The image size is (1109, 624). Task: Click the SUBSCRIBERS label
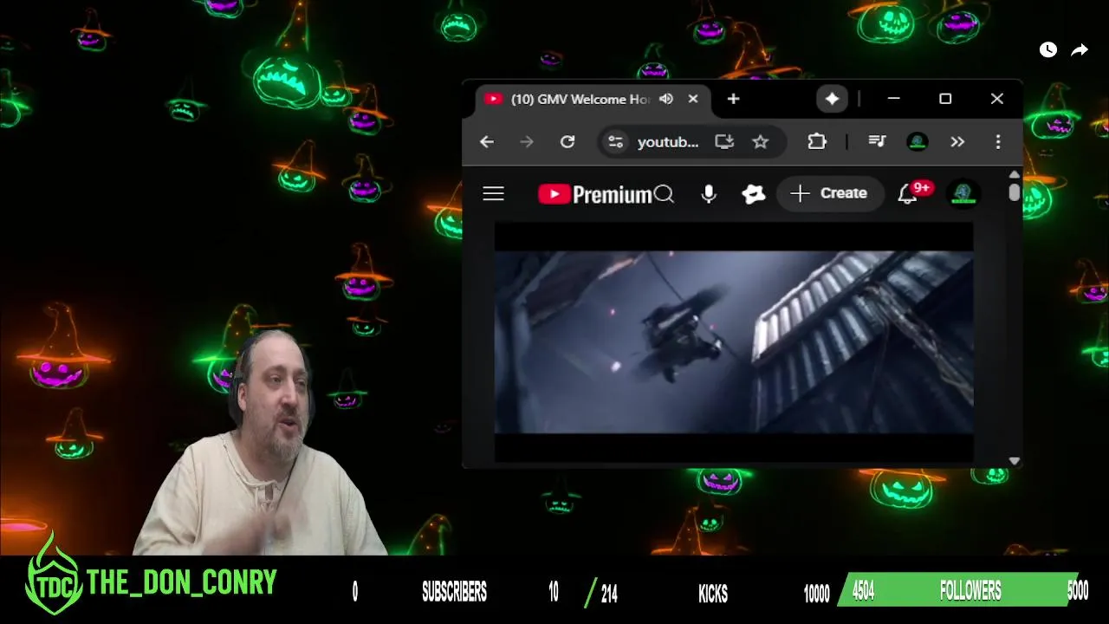click(454, 592)
